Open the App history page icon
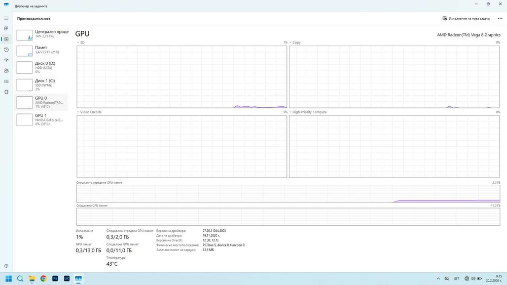 click(6, 50)
